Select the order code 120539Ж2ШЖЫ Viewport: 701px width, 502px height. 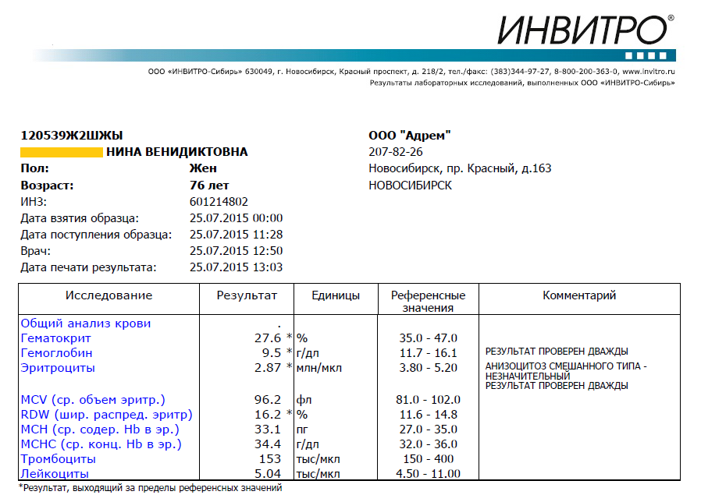(72, 136)
